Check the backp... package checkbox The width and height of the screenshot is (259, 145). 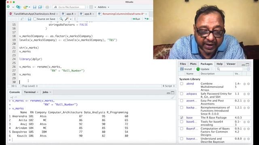coord(182,108)
